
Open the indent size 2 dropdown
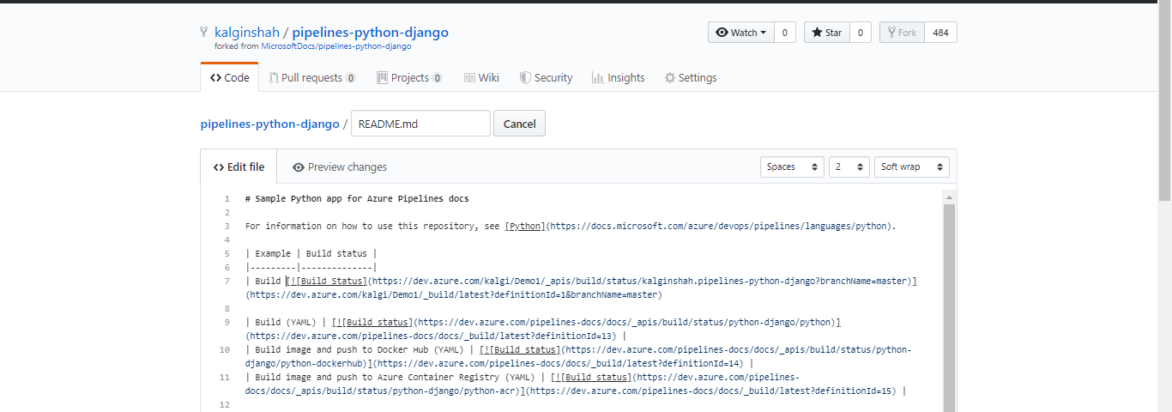pos(849,167)
